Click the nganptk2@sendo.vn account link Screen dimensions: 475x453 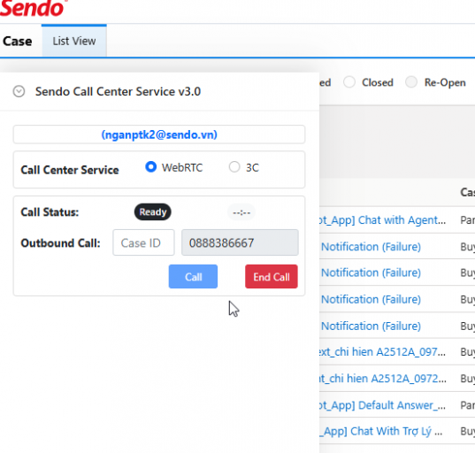tap(159, 134)
